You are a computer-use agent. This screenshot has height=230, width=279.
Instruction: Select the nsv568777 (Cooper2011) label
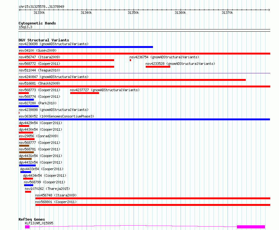pyautogui.click(x=39, y=143)
